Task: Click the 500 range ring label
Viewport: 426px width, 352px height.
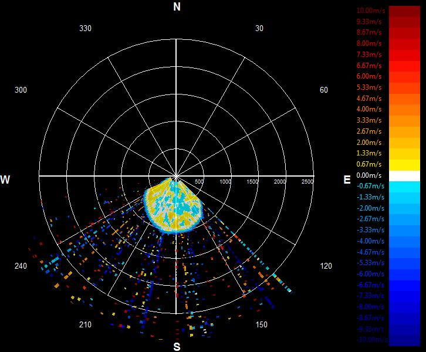Action: (x=199, y=181)
